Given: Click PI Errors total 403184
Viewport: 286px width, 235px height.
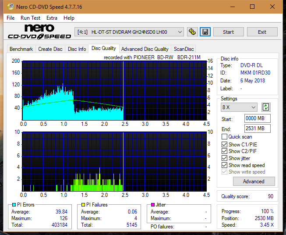Looking at the screenshot, I should click(60, 225).
